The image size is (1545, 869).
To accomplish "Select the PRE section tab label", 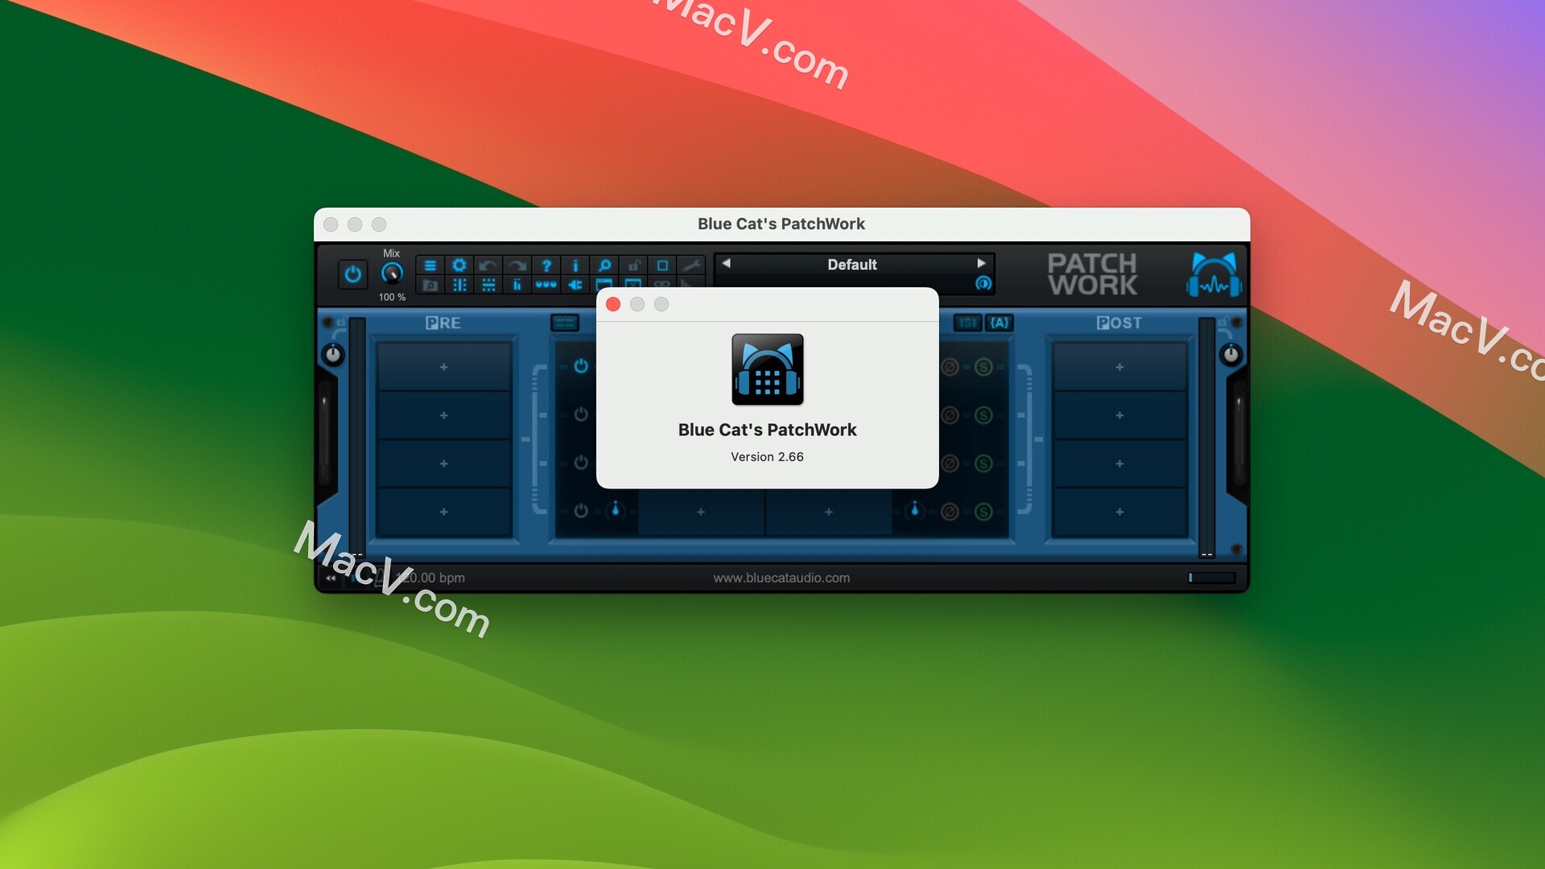I will coord(445,322).
